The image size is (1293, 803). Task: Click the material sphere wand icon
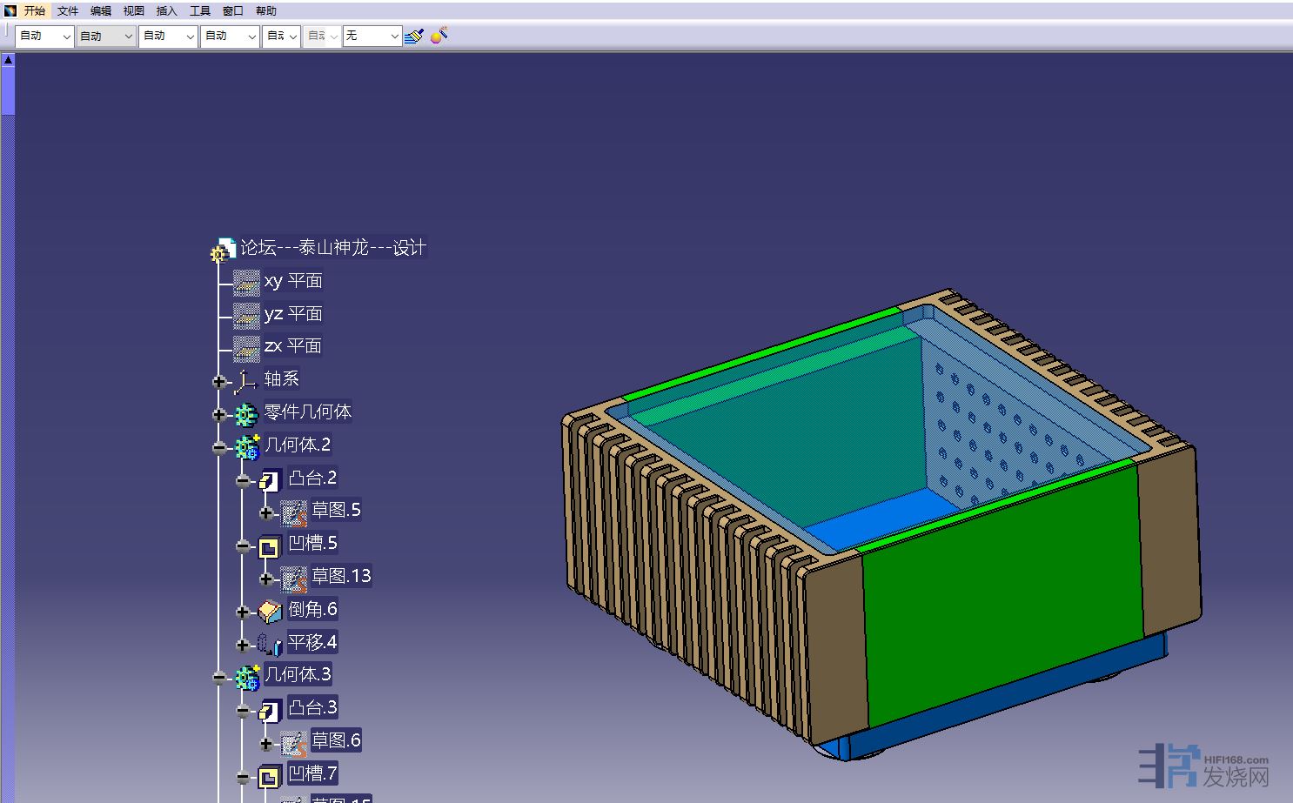(439, 36)
